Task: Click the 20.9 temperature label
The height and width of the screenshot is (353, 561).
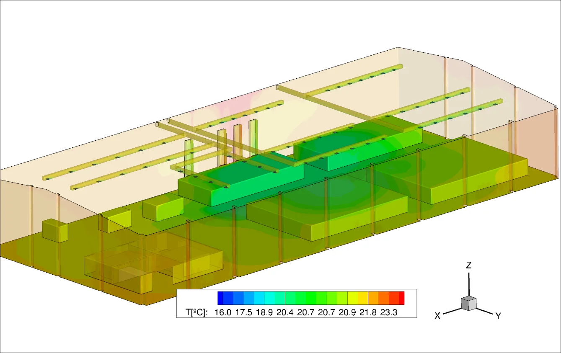Action: tap(347, 312)
